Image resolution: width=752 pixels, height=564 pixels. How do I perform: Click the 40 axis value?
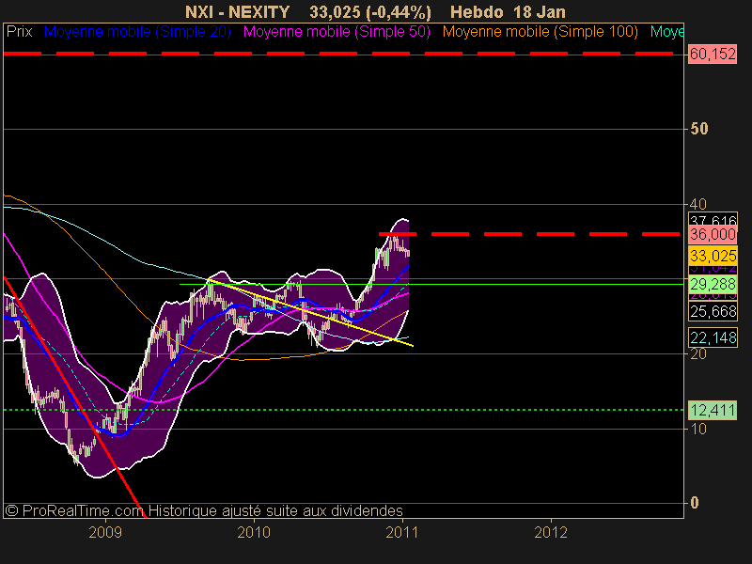(x=698, y=204)
